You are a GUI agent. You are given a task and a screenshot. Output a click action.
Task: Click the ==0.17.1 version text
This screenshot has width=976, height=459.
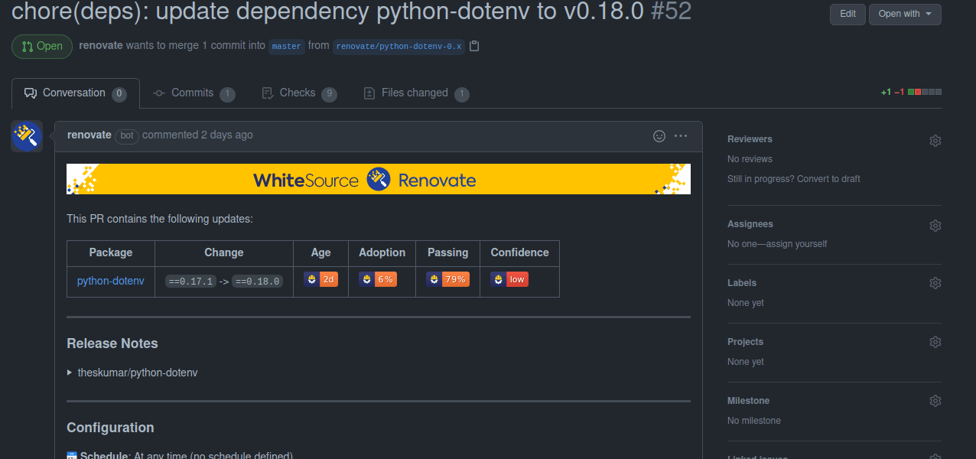[191, 281]
